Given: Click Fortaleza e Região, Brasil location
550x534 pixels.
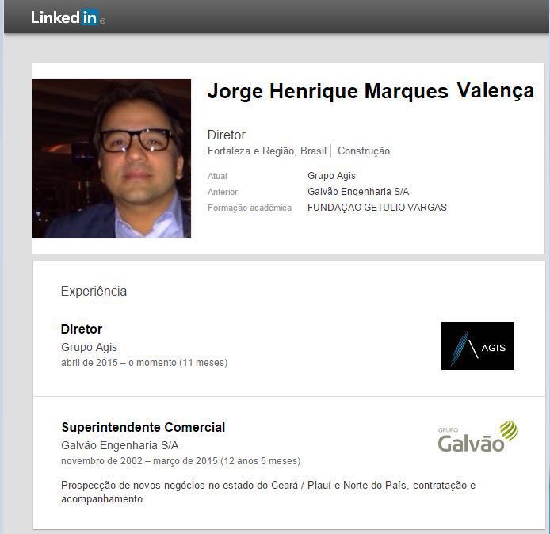Looking at the screenshot, I should tap(267, 151).
